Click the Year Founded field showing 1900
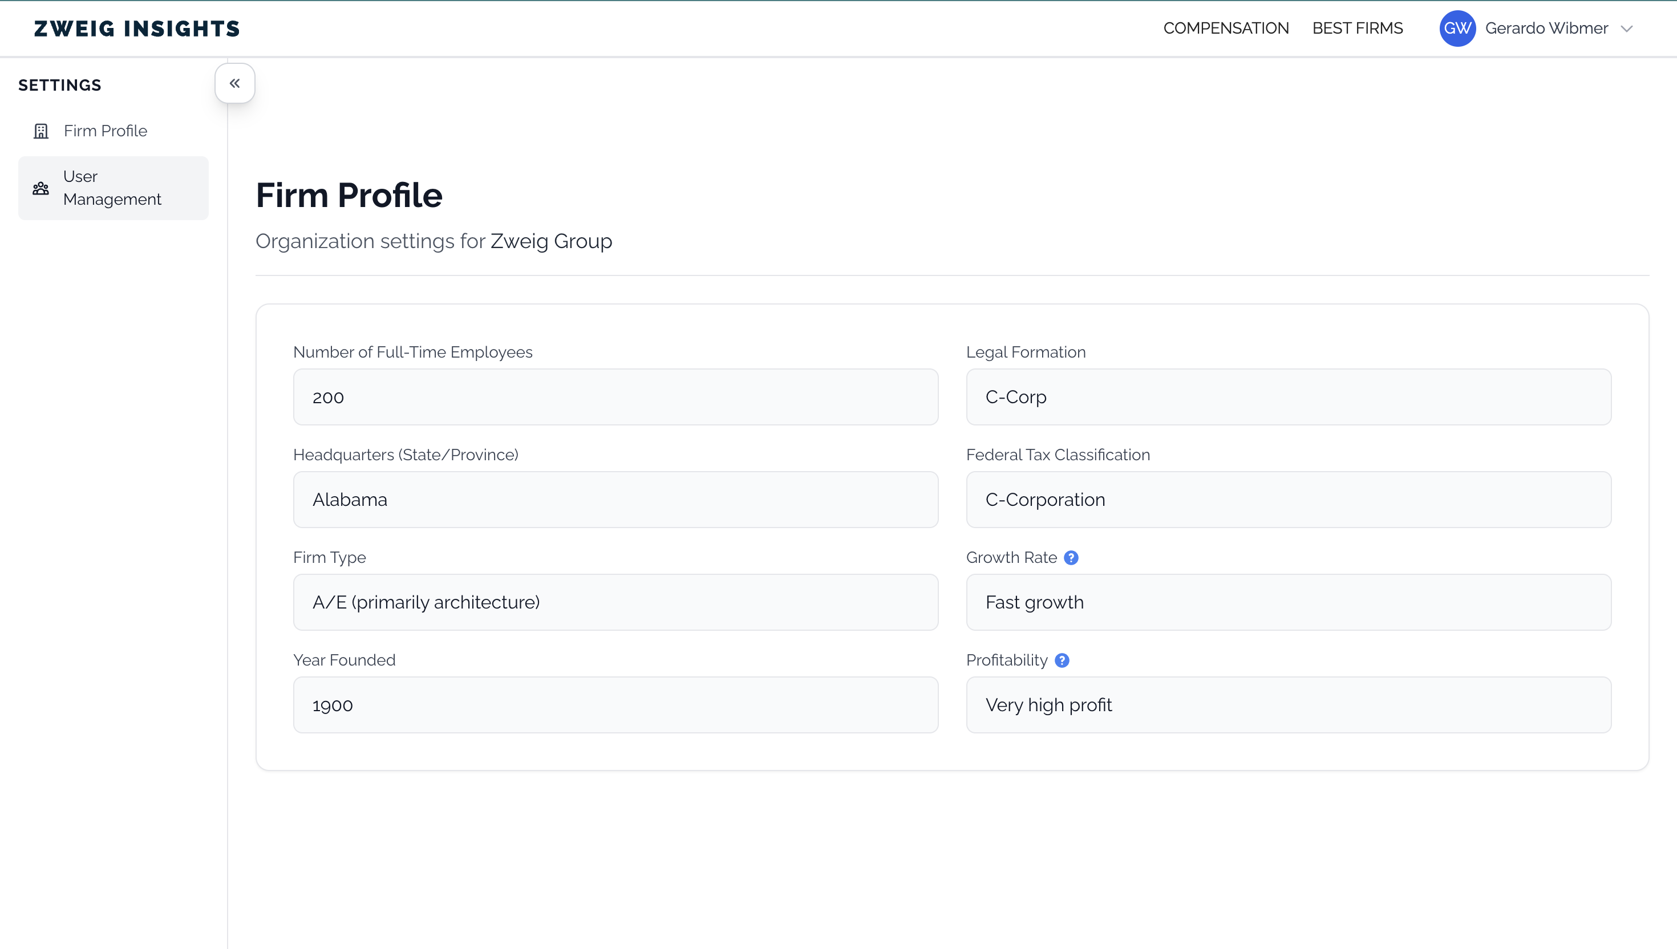This screenshot has height=949, width=1677. (x=615, y=704)
